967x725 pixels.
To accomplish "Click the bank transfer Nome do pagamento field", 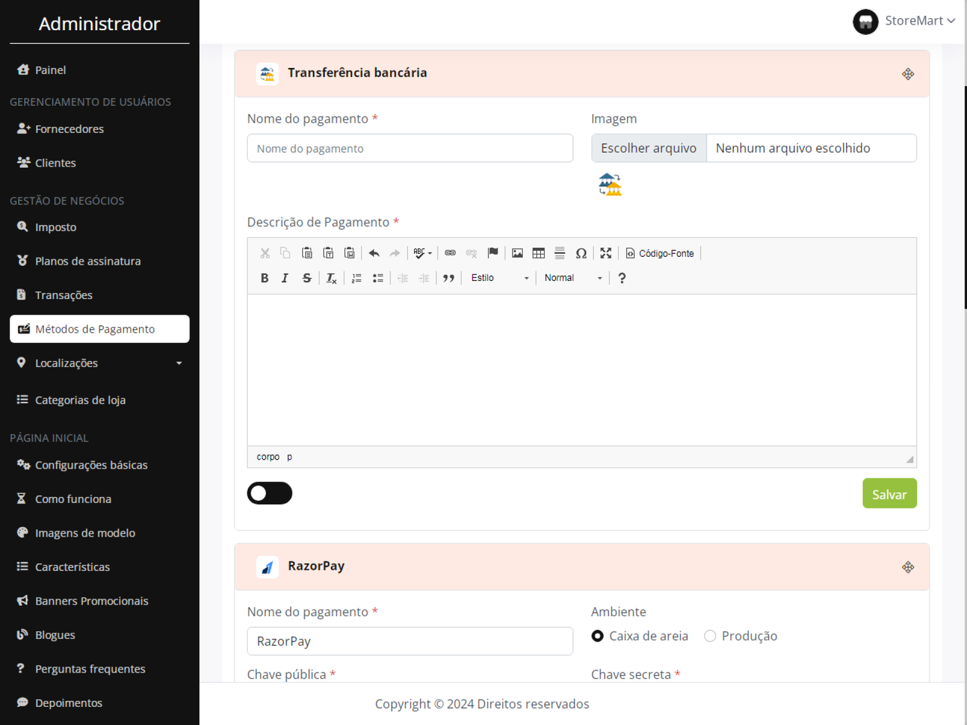I will tap(410, 148).
